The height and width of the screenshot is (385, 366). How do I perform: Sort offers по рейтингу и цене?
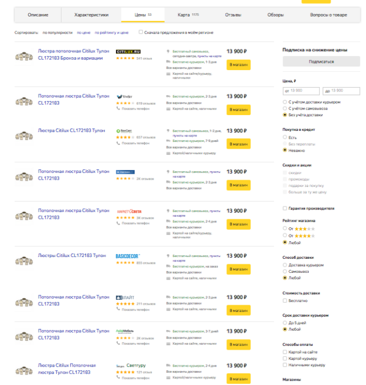(x=112, y=33)
